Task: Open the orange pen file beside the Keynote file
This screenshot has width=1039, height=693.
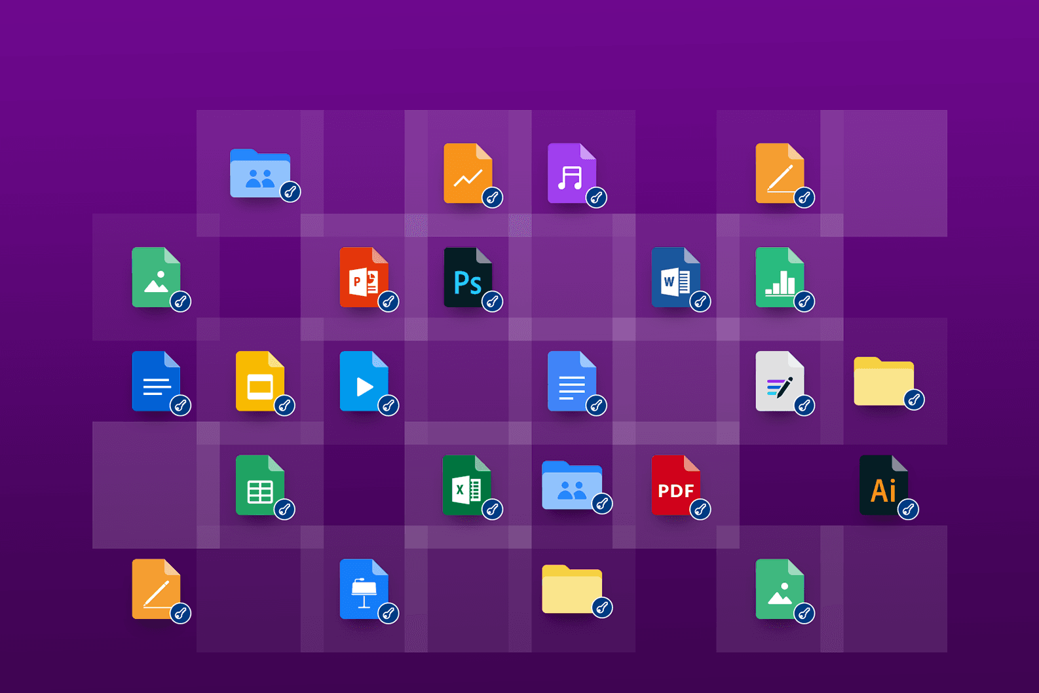Action: 156,589
